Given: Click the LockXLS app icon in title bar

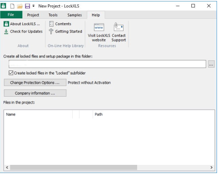Looking at the screenshot, I should (3, 6).
